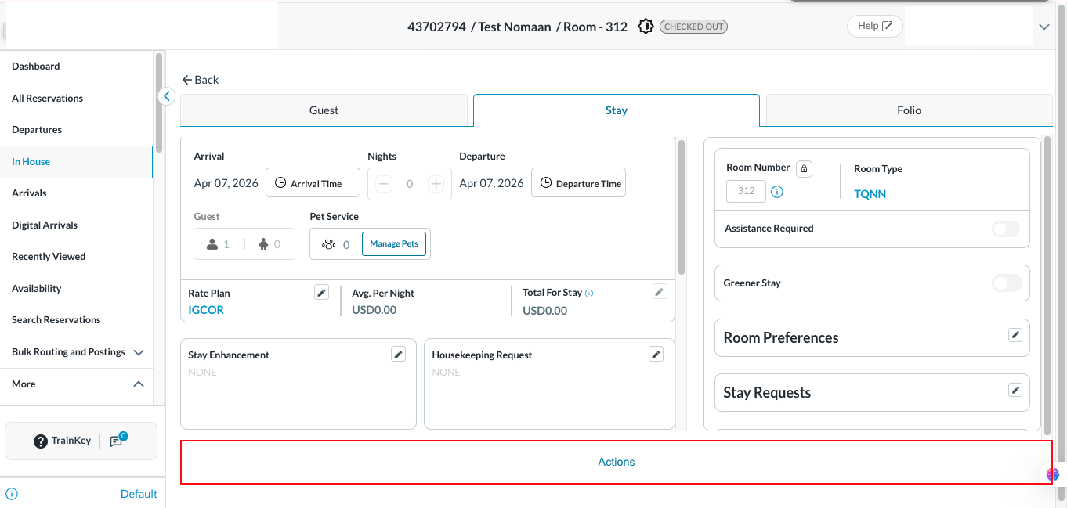Collapse the left sidebar panel
This screenshot has width=1067, height=508.
pos(167,96)
